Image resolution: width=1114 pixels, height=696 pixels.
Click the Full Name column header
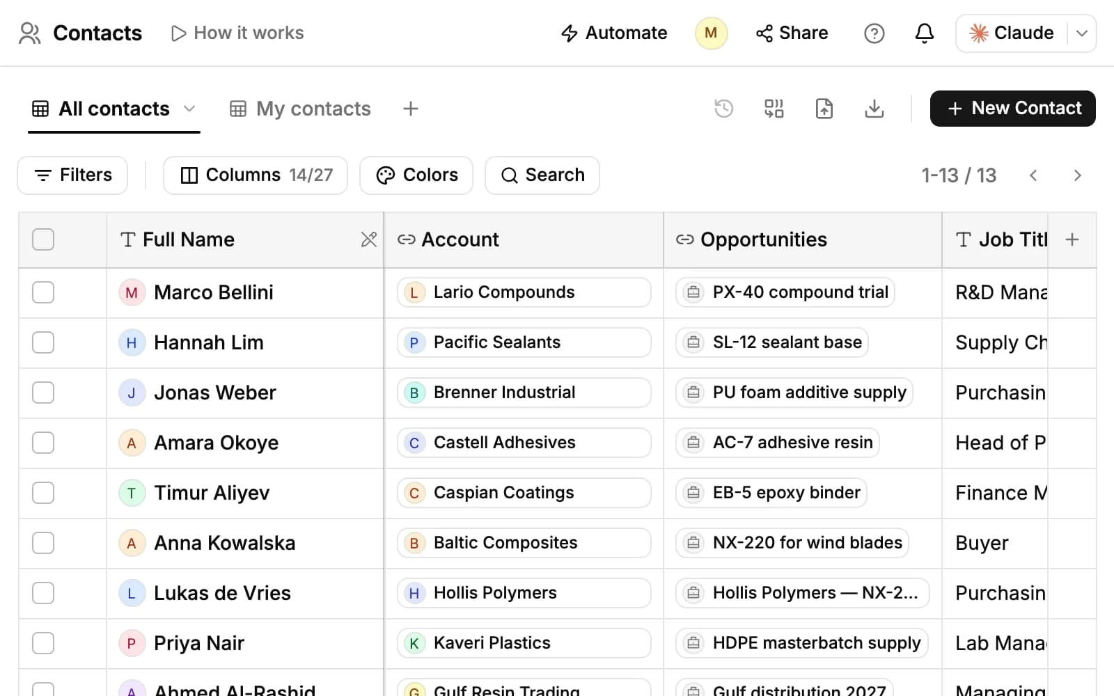245,239
